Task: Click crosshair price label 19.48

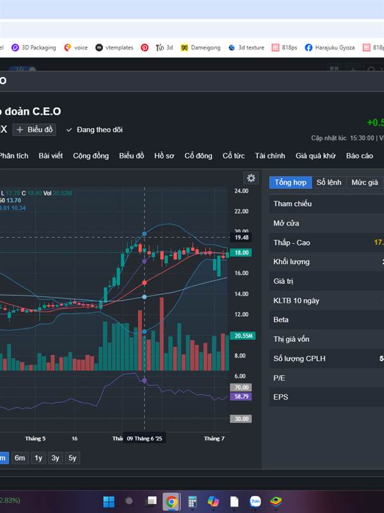Action: point(241,237)
